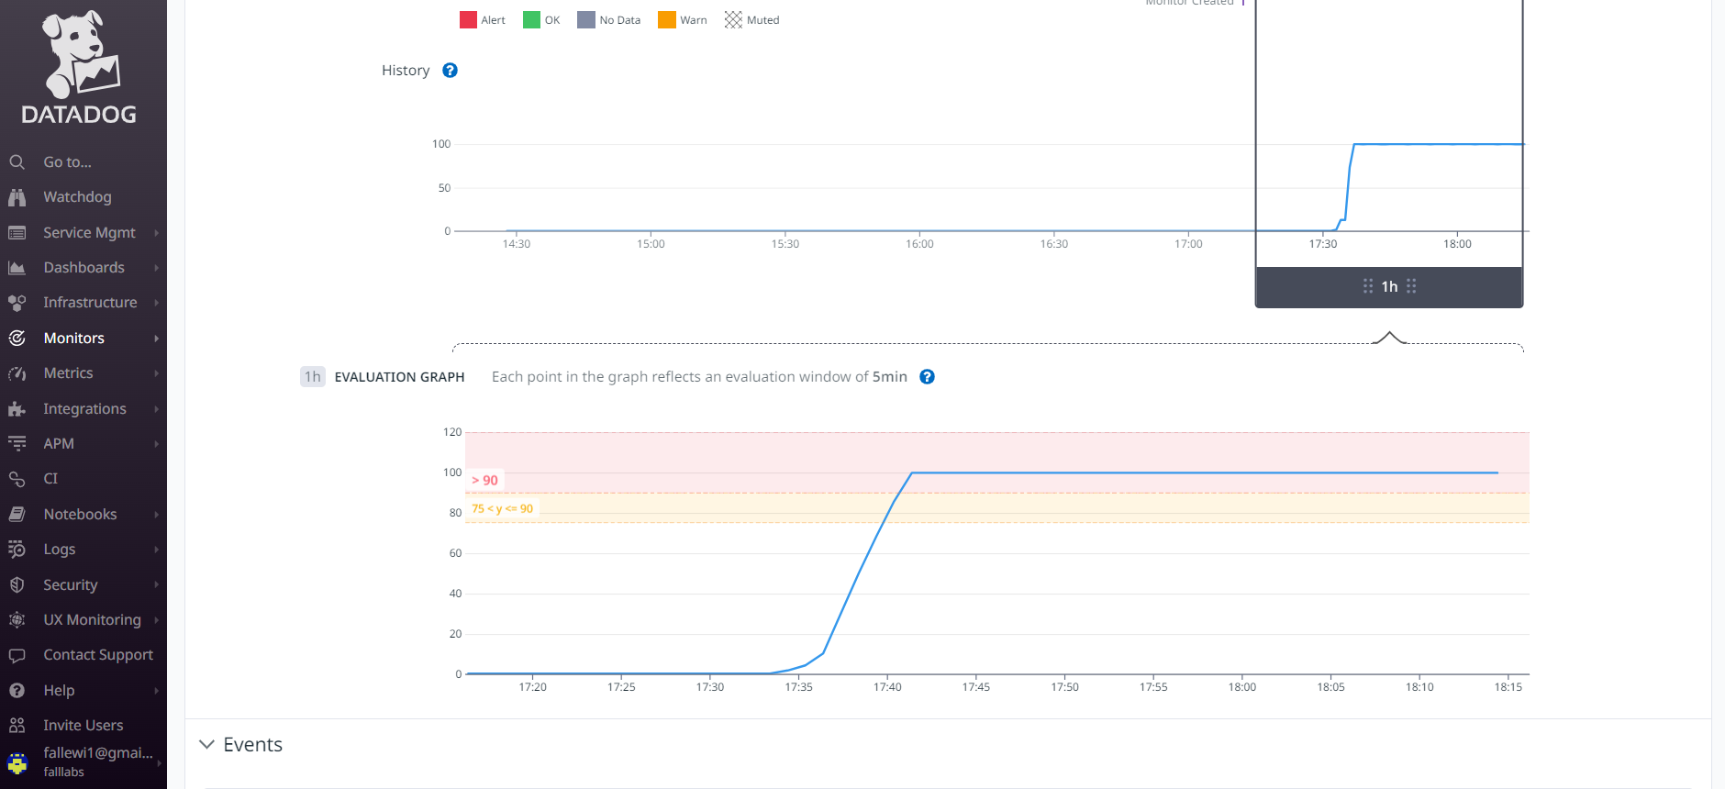Viewport: 1725px width, 789px height.
Task: Click the 16:00 tick on history graph
Action: point(919,244)
